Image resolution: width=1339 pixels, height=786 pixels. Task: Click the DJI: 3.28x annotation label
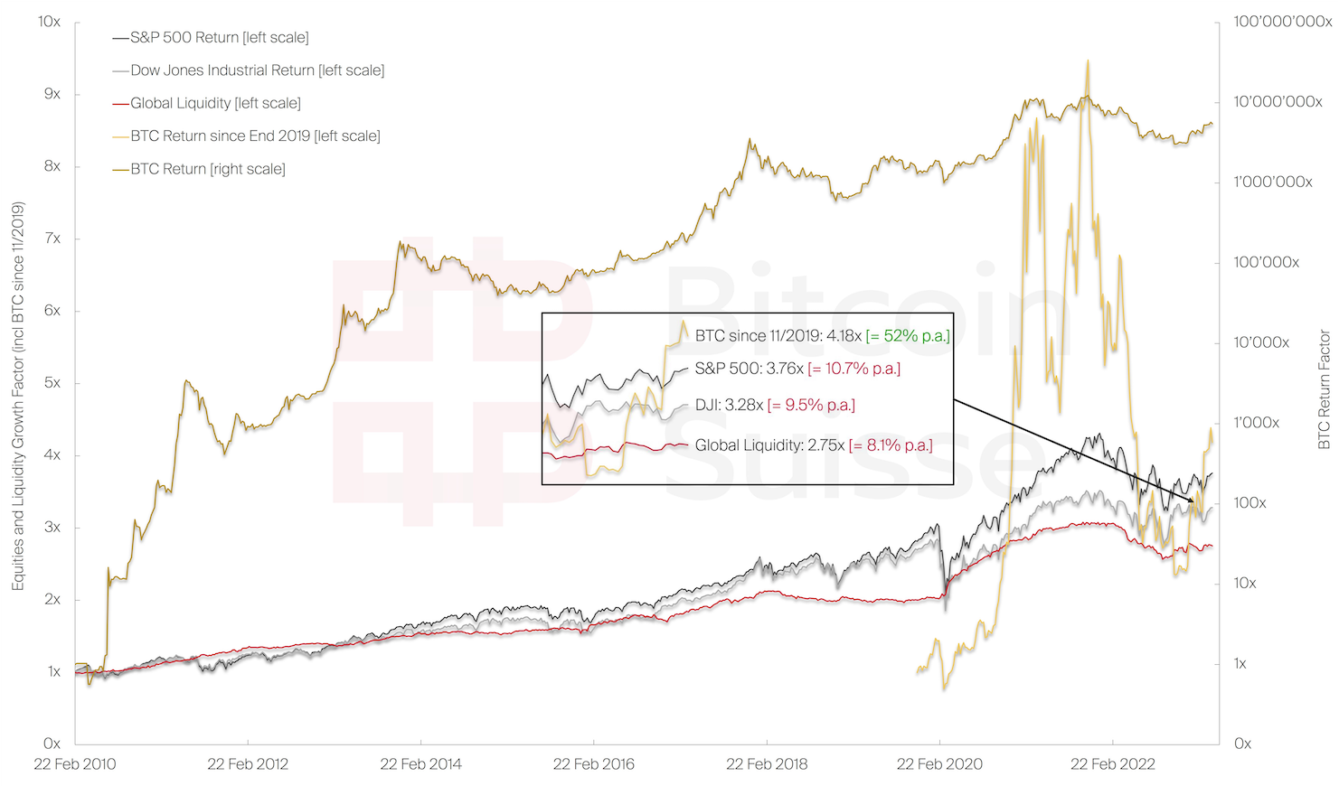730,405
